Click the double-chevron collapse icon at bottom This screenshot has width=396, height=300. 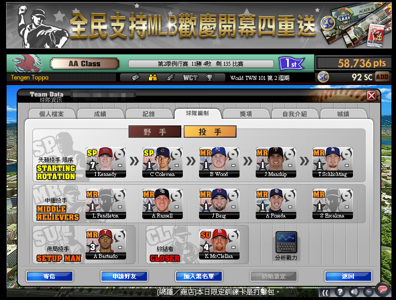[325, 293]
